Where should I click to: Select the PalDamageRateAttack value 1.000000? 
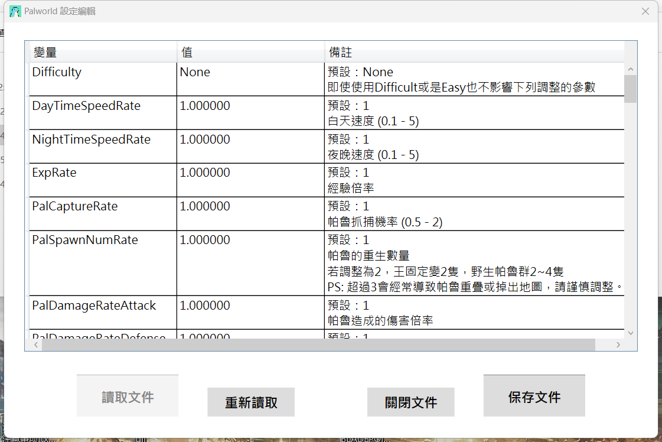[x=251, y=313]
